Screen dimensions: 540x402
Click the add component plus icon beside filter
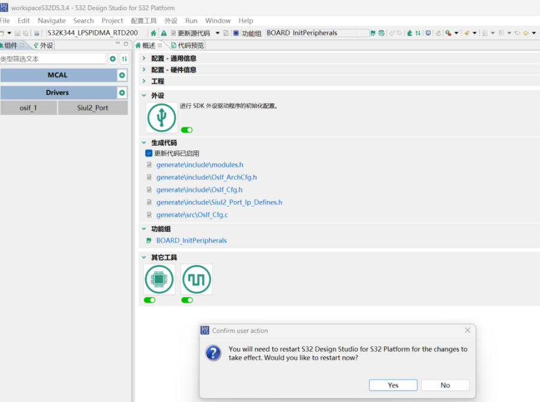[x=113, y=59]
